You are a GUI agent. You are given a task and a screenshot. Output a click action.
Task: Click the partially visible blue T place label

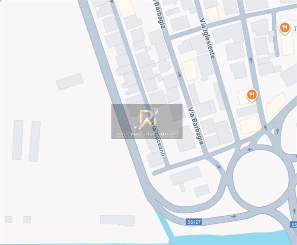pos(295,29)
